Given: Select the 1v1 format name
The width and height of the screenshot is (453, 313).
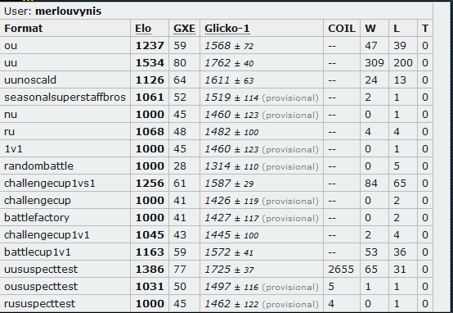Looking at the screenshot, I should pos(13,149).
